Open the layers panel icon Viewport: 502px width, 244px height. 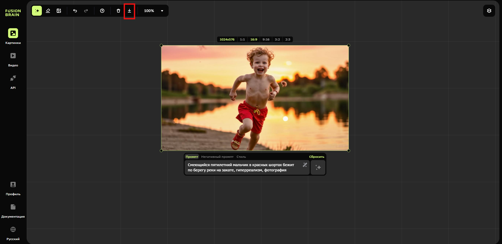point(489,11)
